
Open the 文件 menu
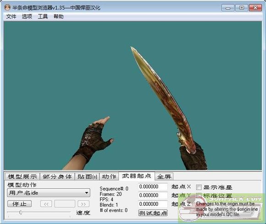(x=11, y=16)
